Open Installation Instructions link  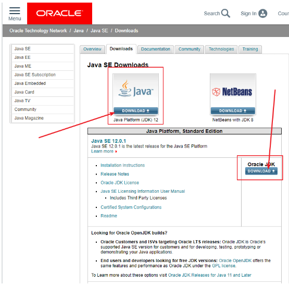point(122,165)
